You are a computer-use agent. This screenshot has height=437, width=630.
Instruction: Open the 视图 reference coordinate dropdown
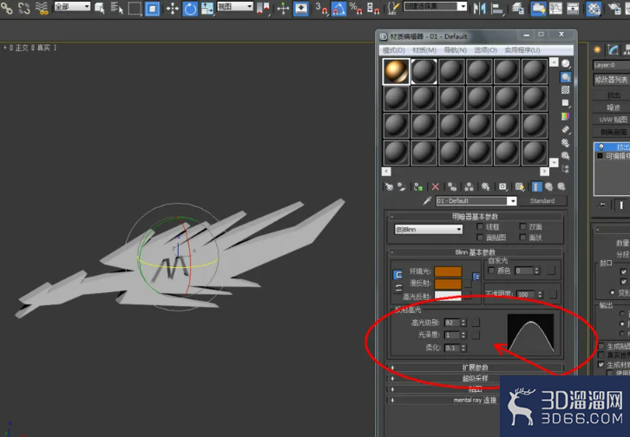tap(235, 6)
